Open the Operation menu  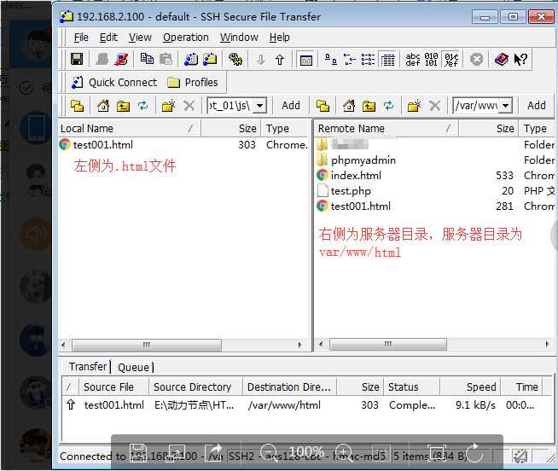point(185,37)
